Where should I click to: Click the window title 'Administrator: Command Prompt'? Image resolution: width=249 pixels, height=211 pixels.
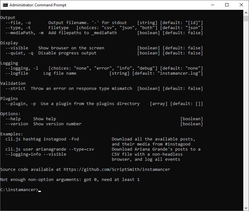[38, 5]
